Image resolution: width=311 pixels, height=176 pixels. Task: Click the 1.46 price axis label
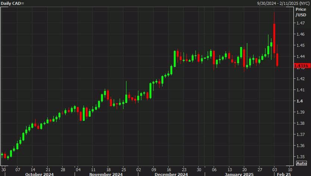(x=301, y=34)
